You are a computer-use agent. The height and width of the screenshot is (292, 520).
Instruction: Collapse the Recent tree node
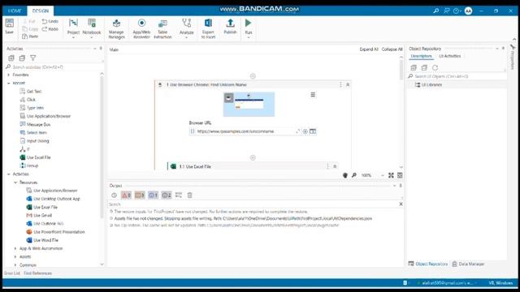[x=9, y=83]
